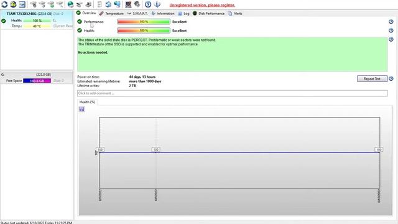Click the disk test icon with green base
The image size is (398, 224).
pyautogui.click(x=51, y=4)
